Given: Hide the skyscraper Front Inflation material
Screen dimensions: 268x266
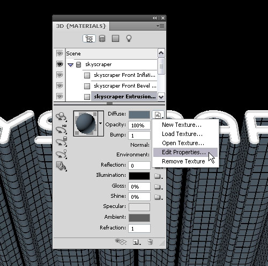Looking at the screenshot, I should pos(59,75).
